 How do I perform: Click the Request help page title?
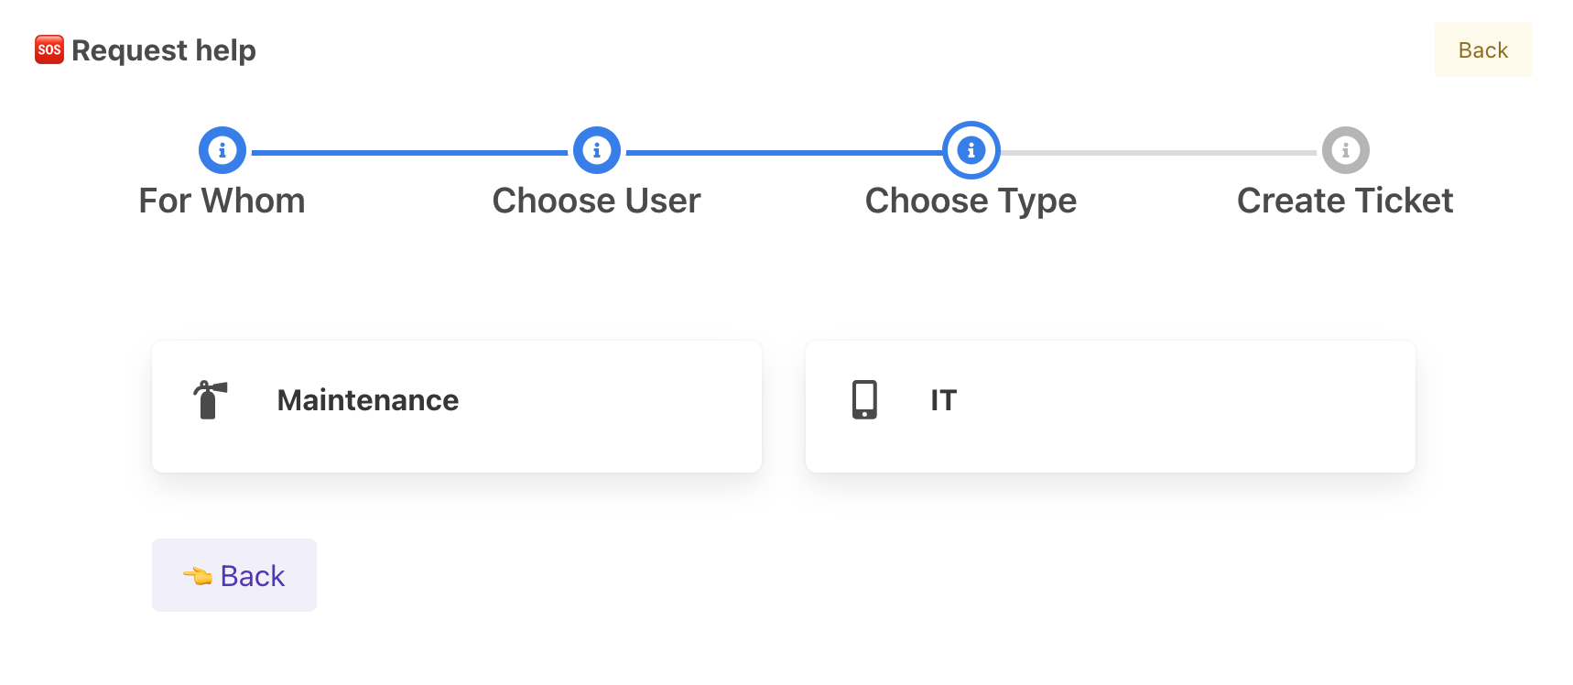(164, 50)
